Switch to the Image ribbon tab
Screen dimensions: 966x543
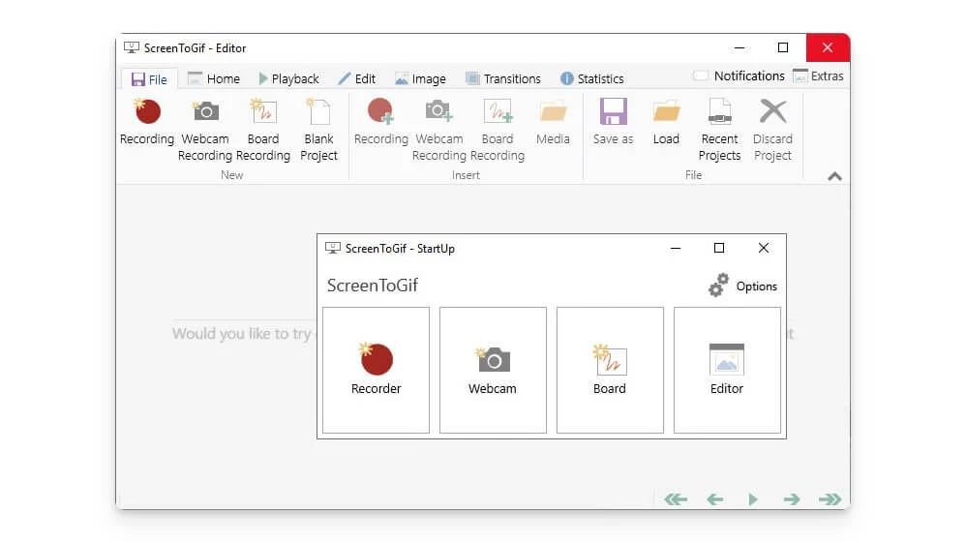pyautogui.click(x=420, y=79)
